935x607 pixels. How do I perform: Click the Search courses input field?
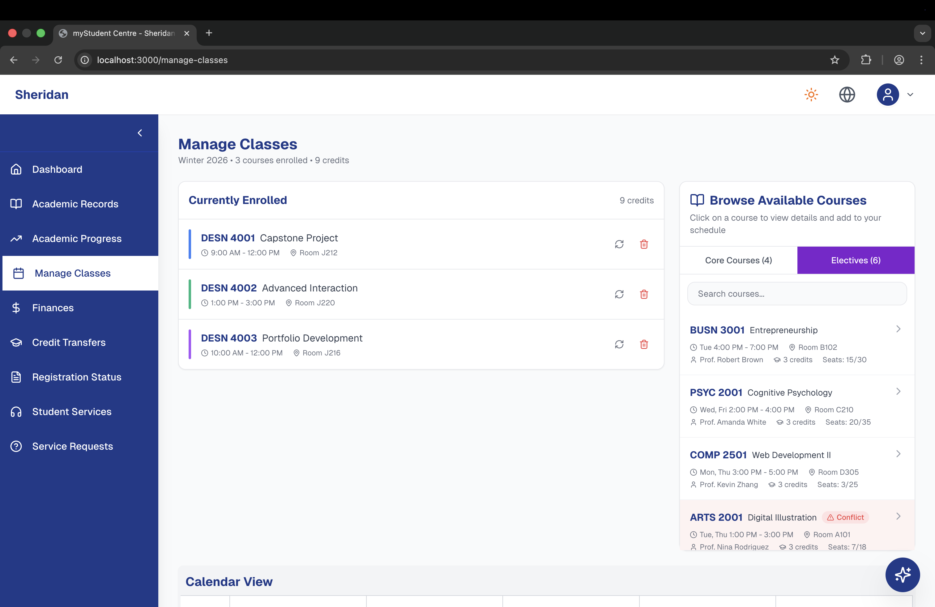pyautogui.click(x=797, y=294)
